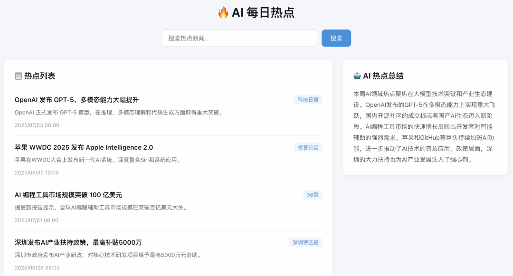Click the weekly AI summary paragraph

pyautogui.click(x=425, y=126)
